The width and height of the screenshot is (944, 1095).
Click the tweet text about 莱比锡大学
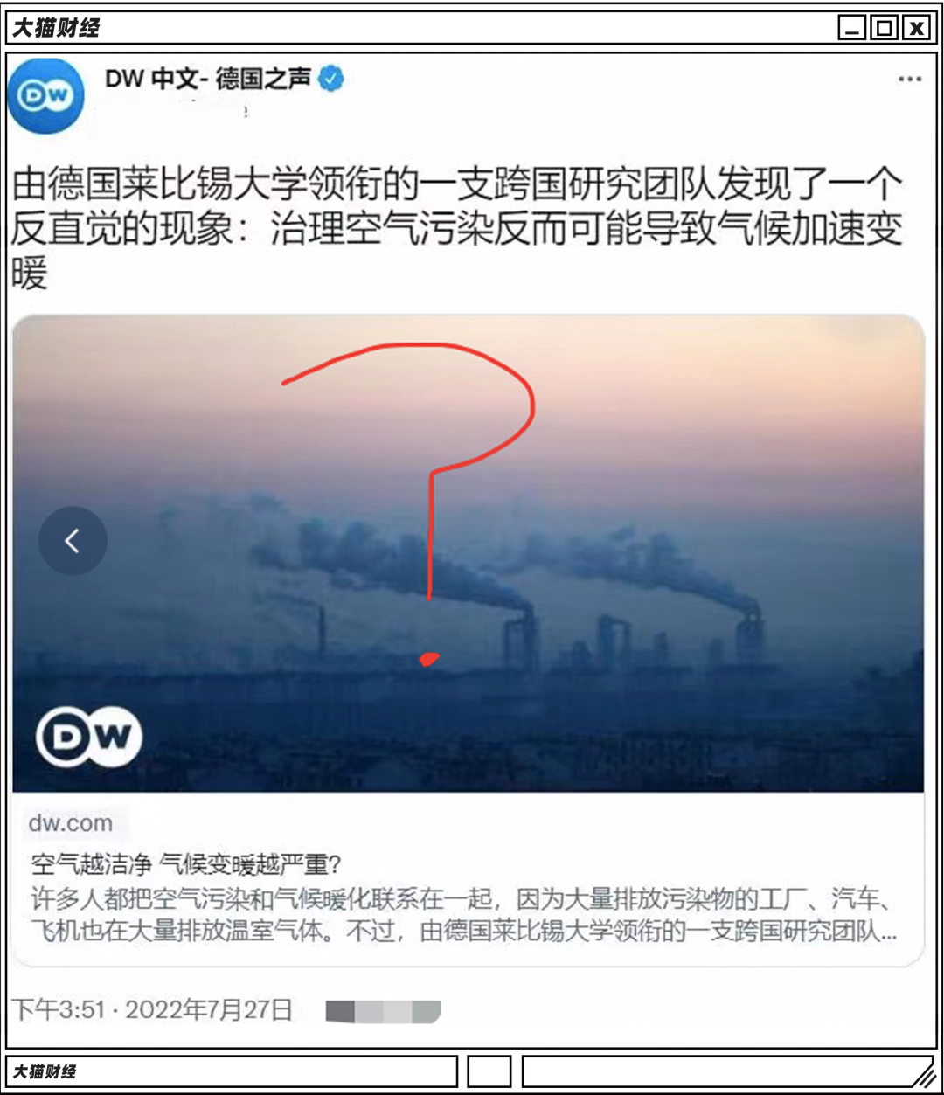(x=457, y=229)
